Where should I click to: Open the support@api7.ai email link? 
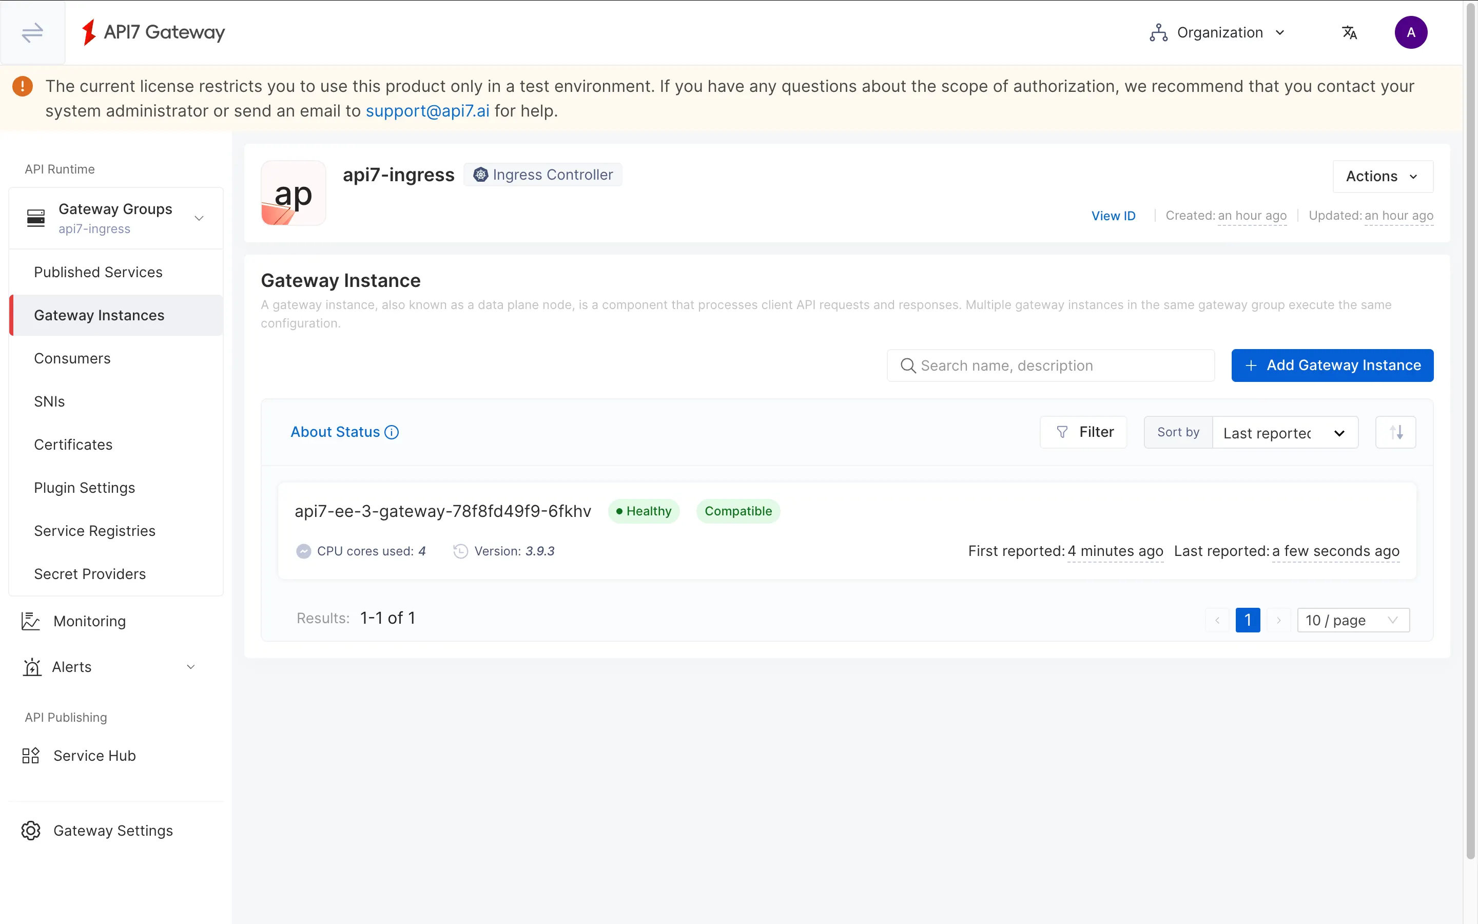click(427, 110)
